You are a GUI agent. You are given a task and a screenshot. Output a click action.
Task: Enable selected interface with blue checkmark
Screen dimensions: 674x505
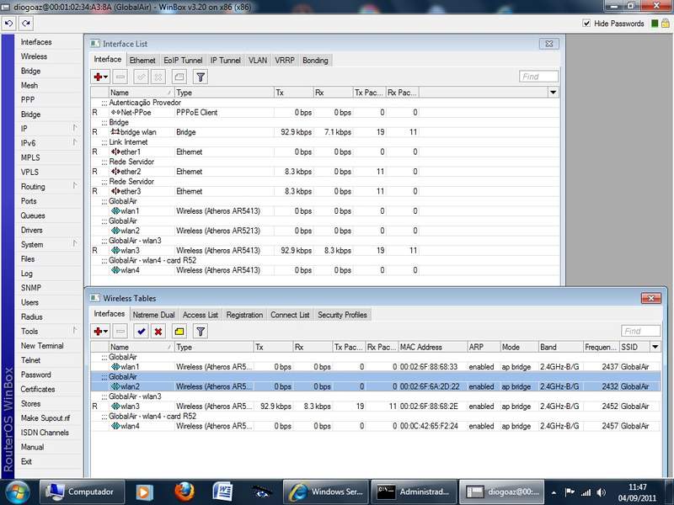click(141, 332)
